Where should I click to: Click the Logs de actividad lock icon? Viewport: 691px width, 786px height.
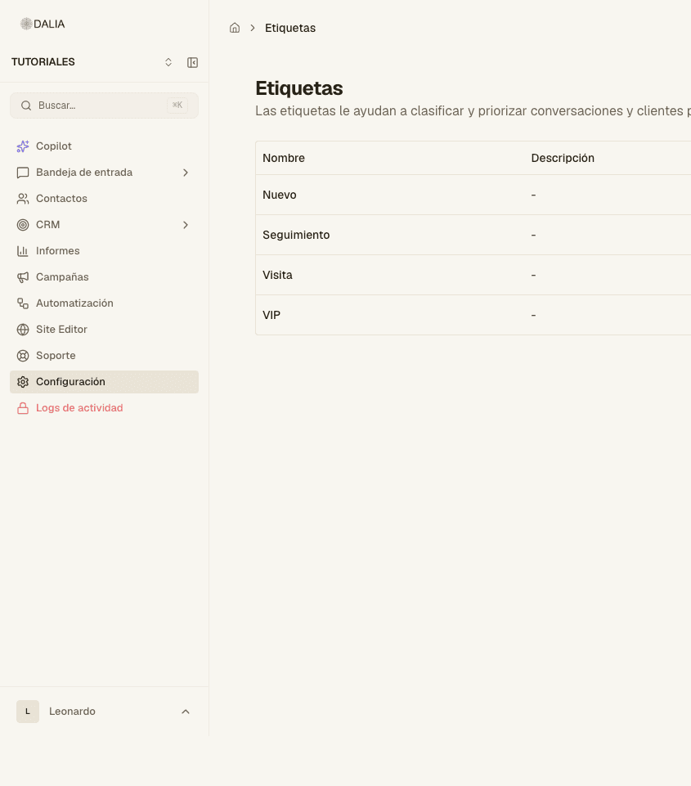[x=23, y=408]
